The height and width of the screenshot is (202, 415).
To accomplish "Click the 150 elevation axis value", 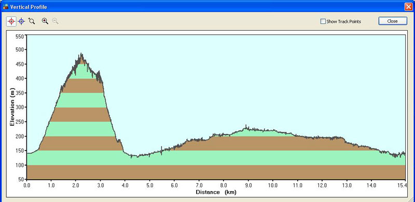I will pyautogui.click(x=20, y=151).
